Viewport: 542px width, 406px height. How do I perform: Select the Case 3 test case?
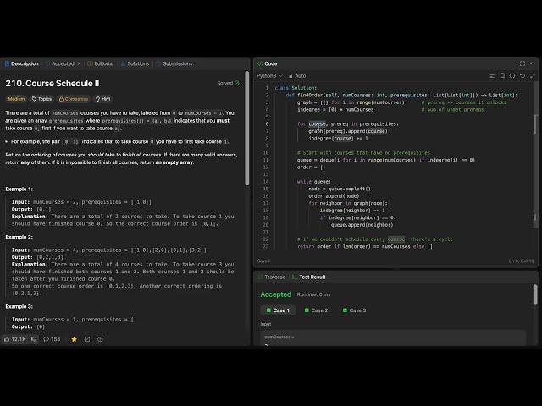click(354, 310)
